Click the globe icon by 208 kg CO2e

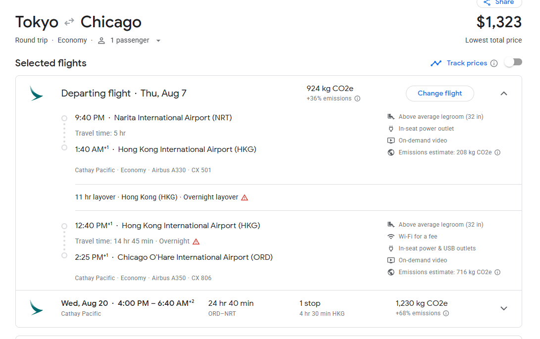click(391, 152)
